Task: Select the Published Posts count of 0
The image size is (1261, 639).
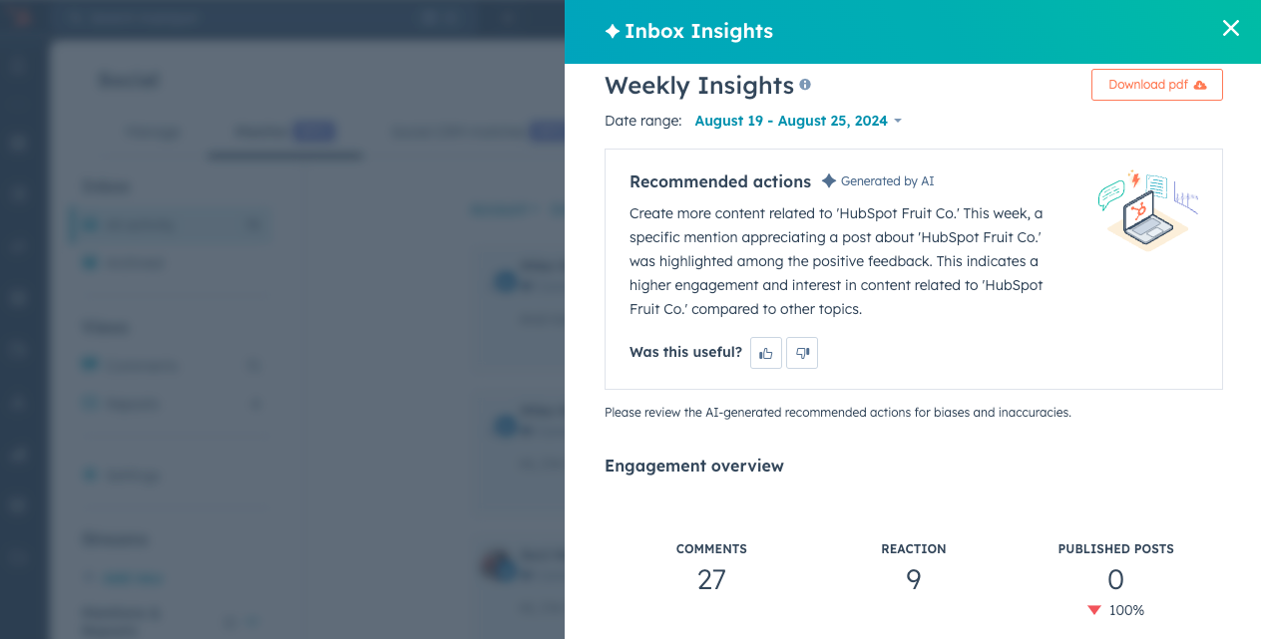Action: pyautogui.click(x=1115, y=579)
